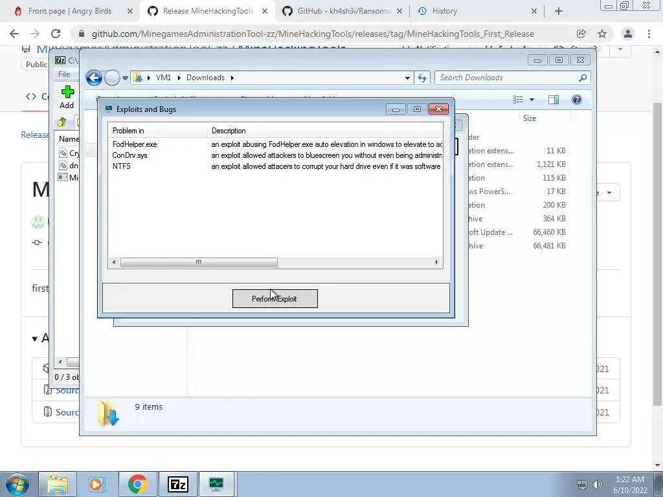663x497 pixels.
Task: Click the Chrome page scrollbar down arrow
Action: click(x=657, y=465)
